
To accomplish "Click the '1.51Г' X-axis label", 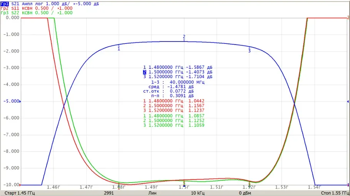I will [x=217, y=187].
